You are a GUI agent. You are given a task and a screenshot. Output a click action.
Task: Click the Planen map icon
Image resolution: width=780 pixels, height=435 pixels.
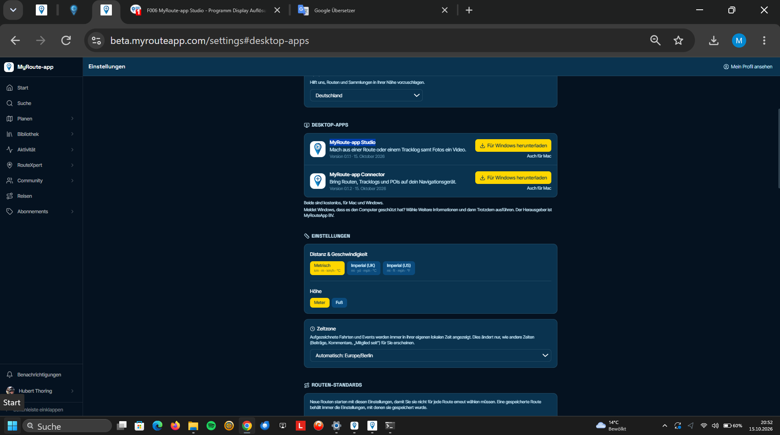pyautogui.click(x=10, y=118)
